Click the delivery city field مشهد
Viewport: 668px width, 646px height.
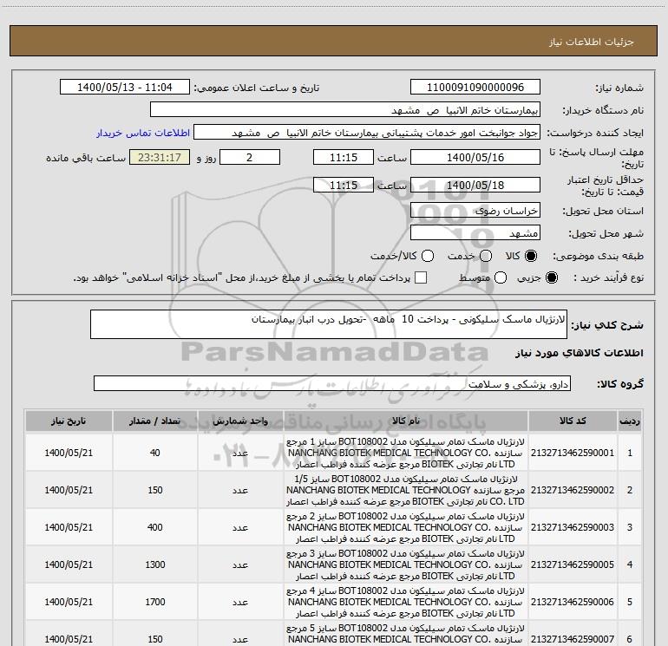[475, 232]
